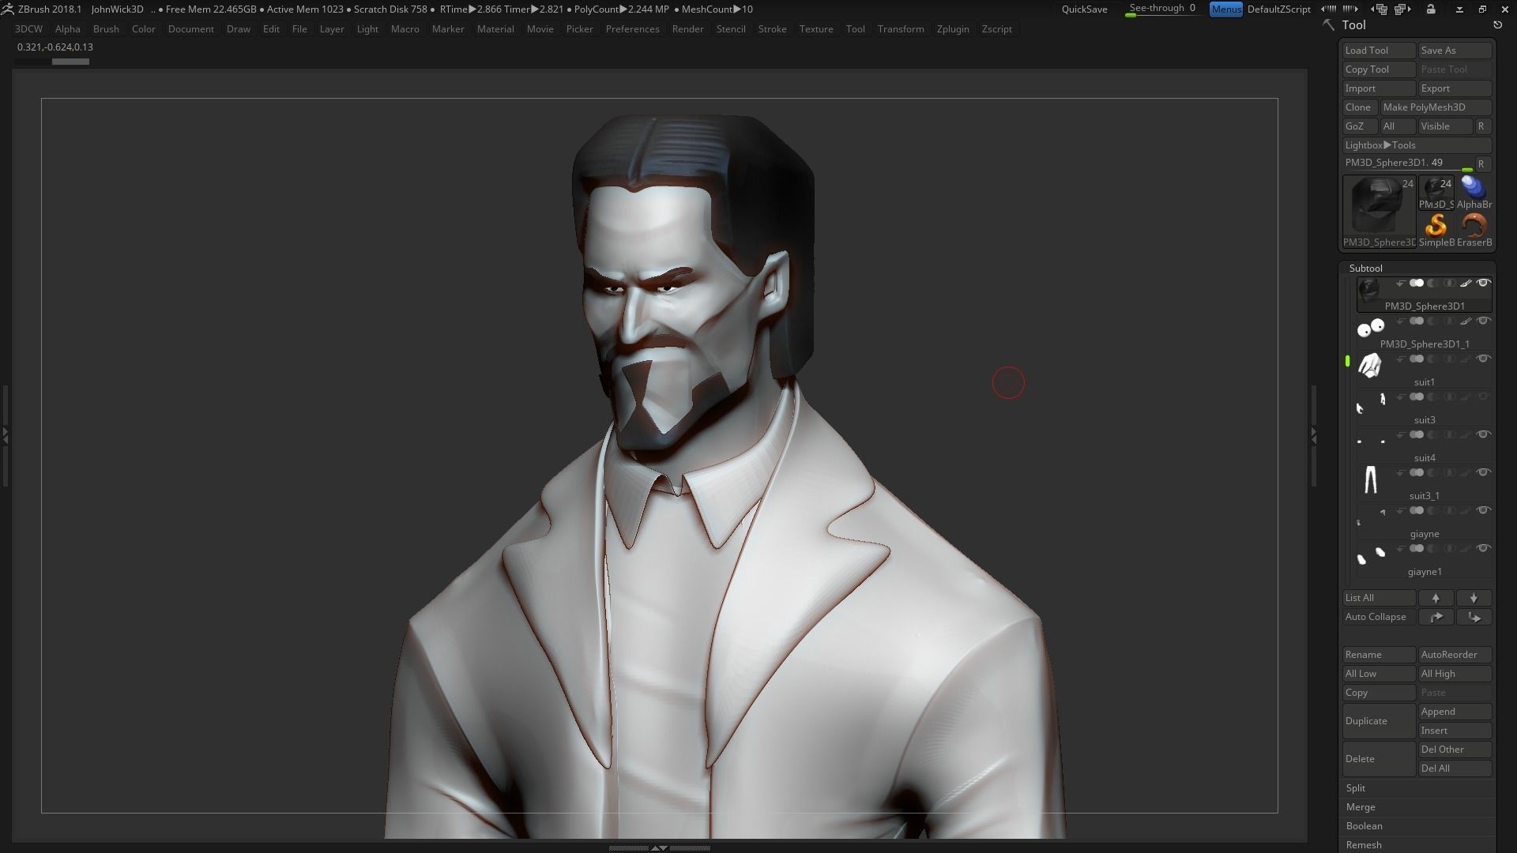
Task: Hide the suit3_1 subtool
Action: click(x=1483, y=472)
